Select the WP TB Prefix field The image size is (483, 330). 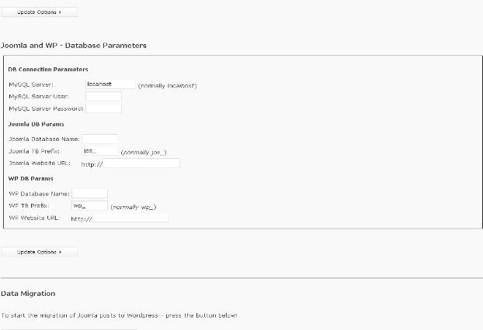(89, 205)
